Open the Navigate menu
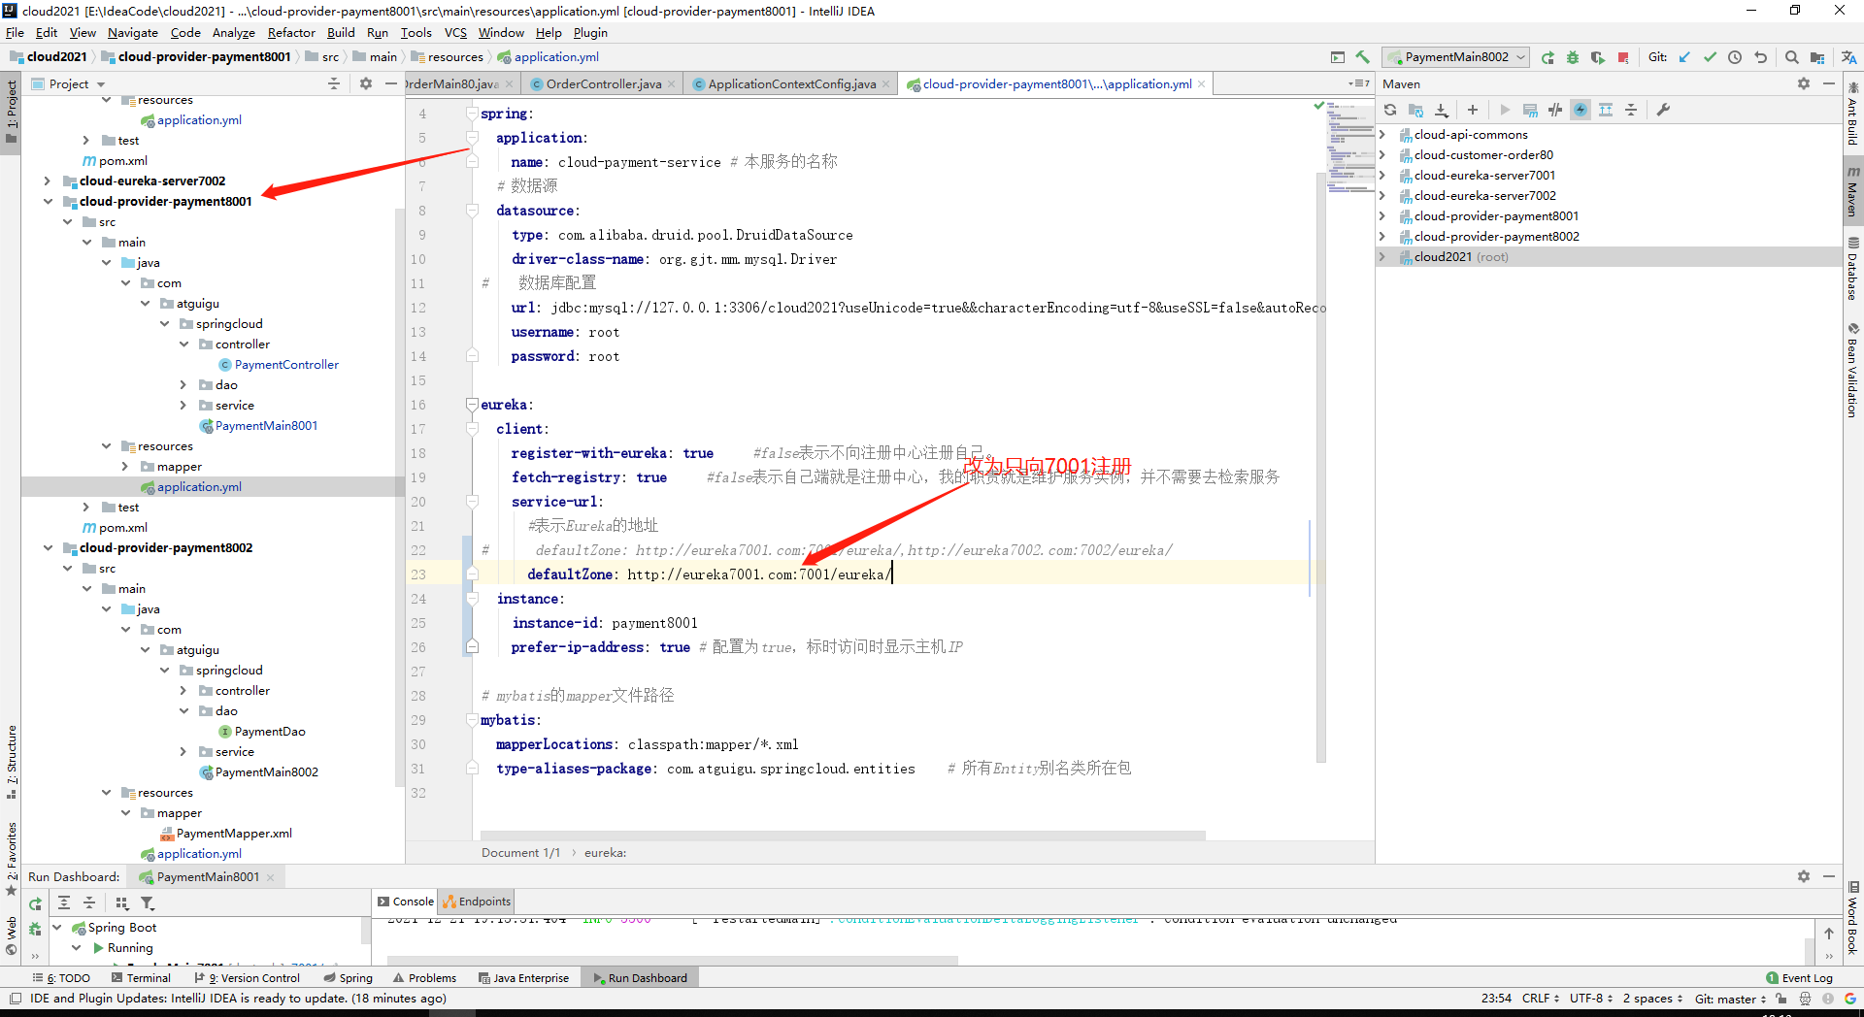Screen dimensions: 1864x1017 tap(132, 32)
